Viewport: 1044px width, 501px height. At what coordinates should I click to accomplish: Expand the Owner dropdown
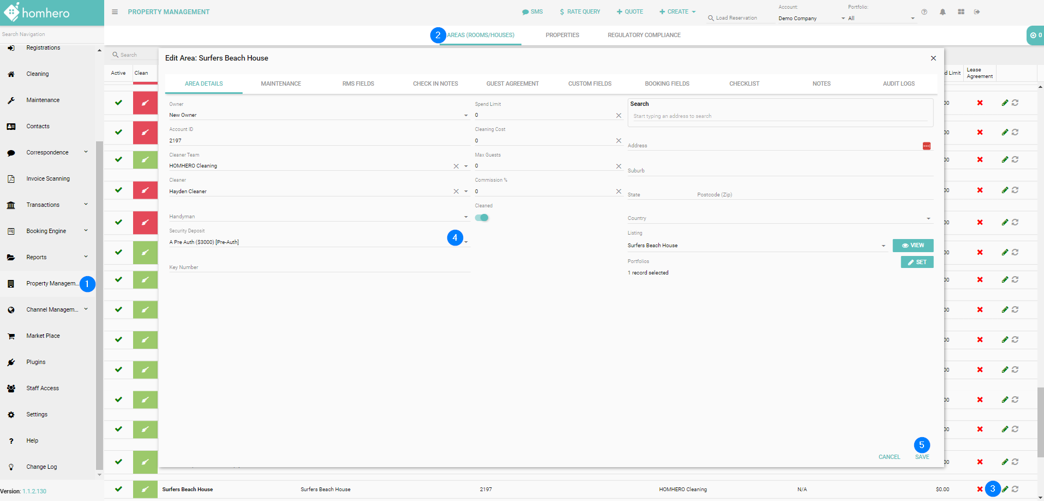click(466, 115)
